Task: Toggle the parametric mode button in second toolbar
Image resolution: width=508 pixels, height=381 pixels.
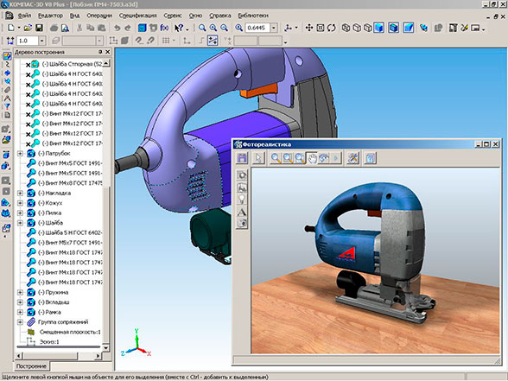Action: (213, 41)
